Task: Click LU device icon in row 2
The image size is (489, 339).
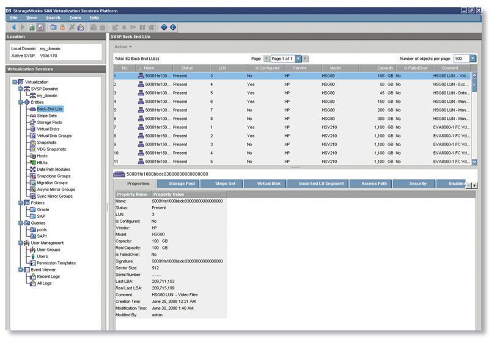Action: [x=141, y=84]
